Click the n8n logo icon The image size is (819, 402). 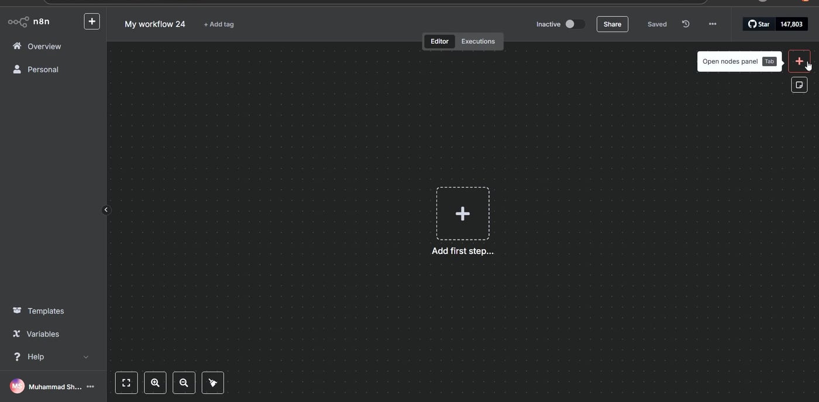point(18,22)
